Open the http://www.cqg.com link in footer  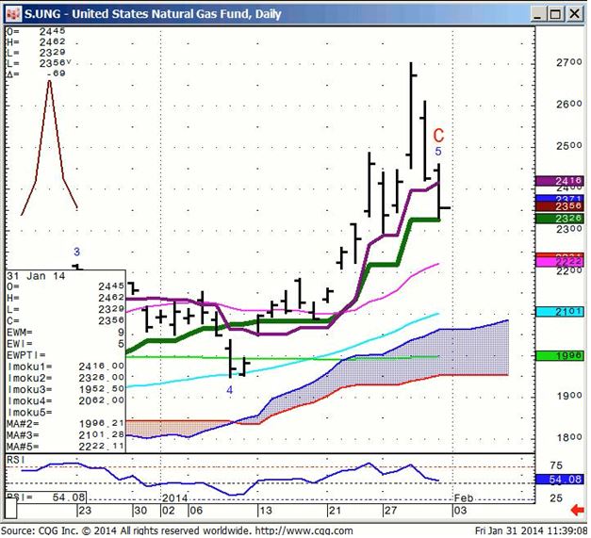304,531
